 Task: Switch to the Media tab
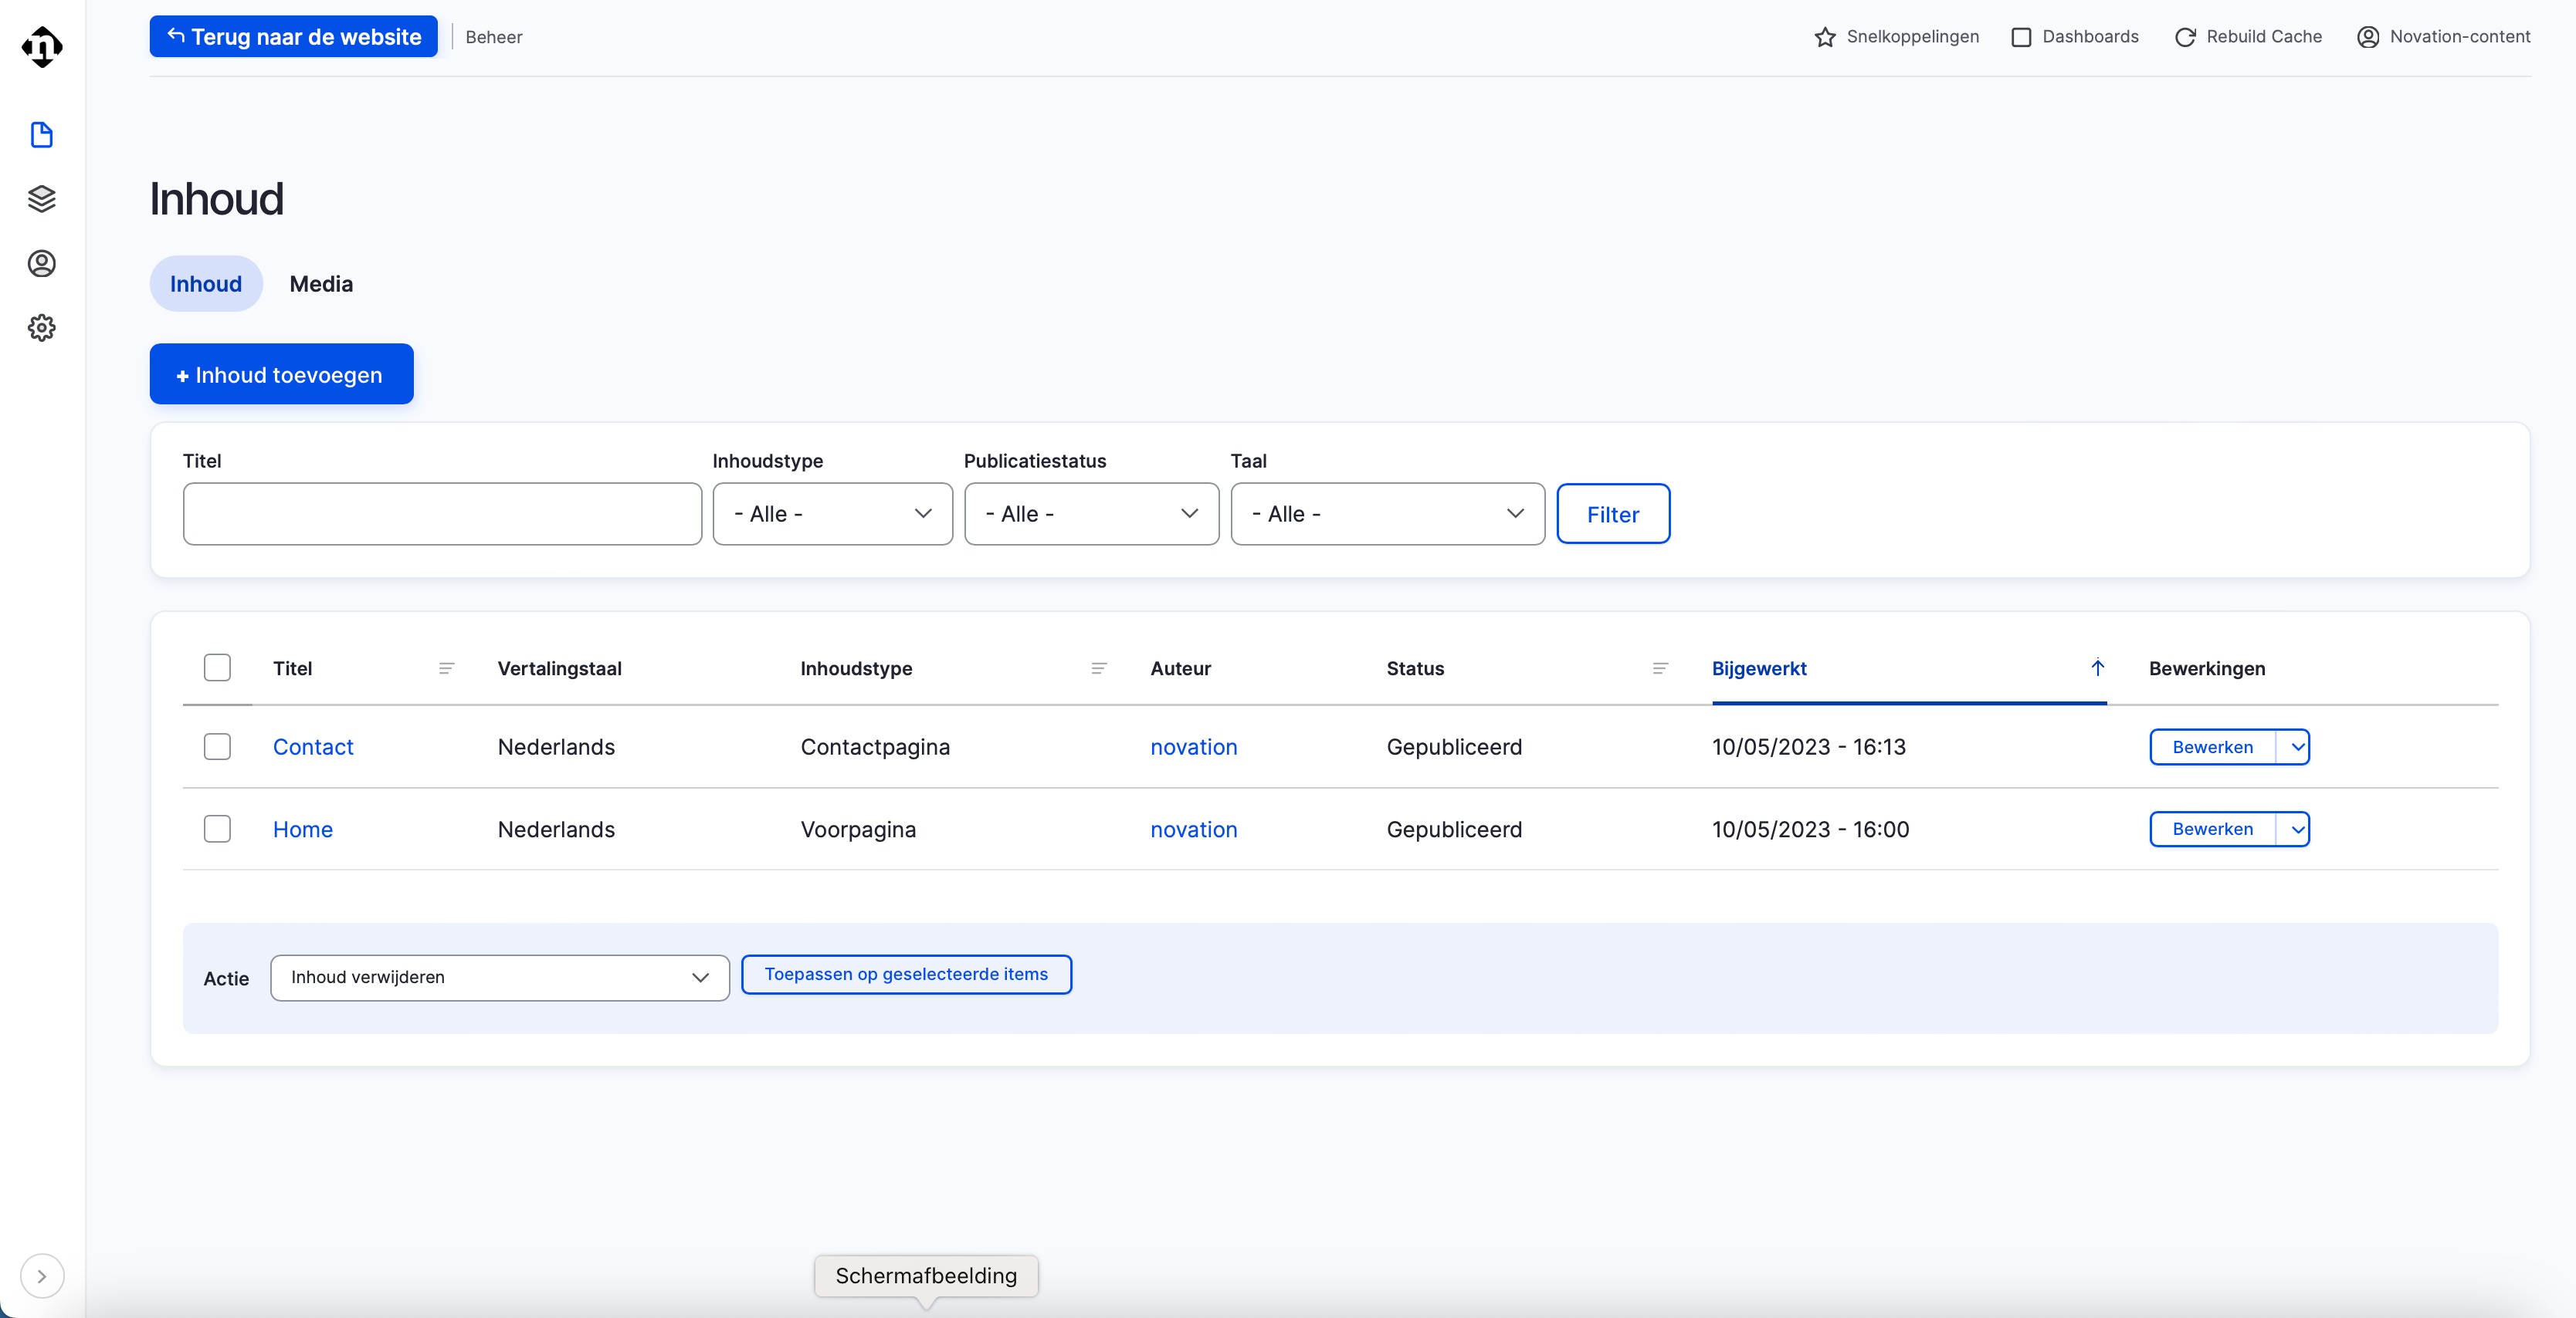click(x=321, y=284)
